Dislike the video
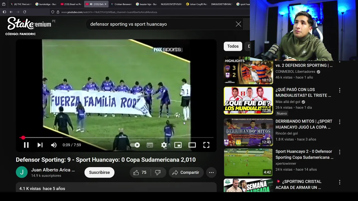 coord(158,173)
